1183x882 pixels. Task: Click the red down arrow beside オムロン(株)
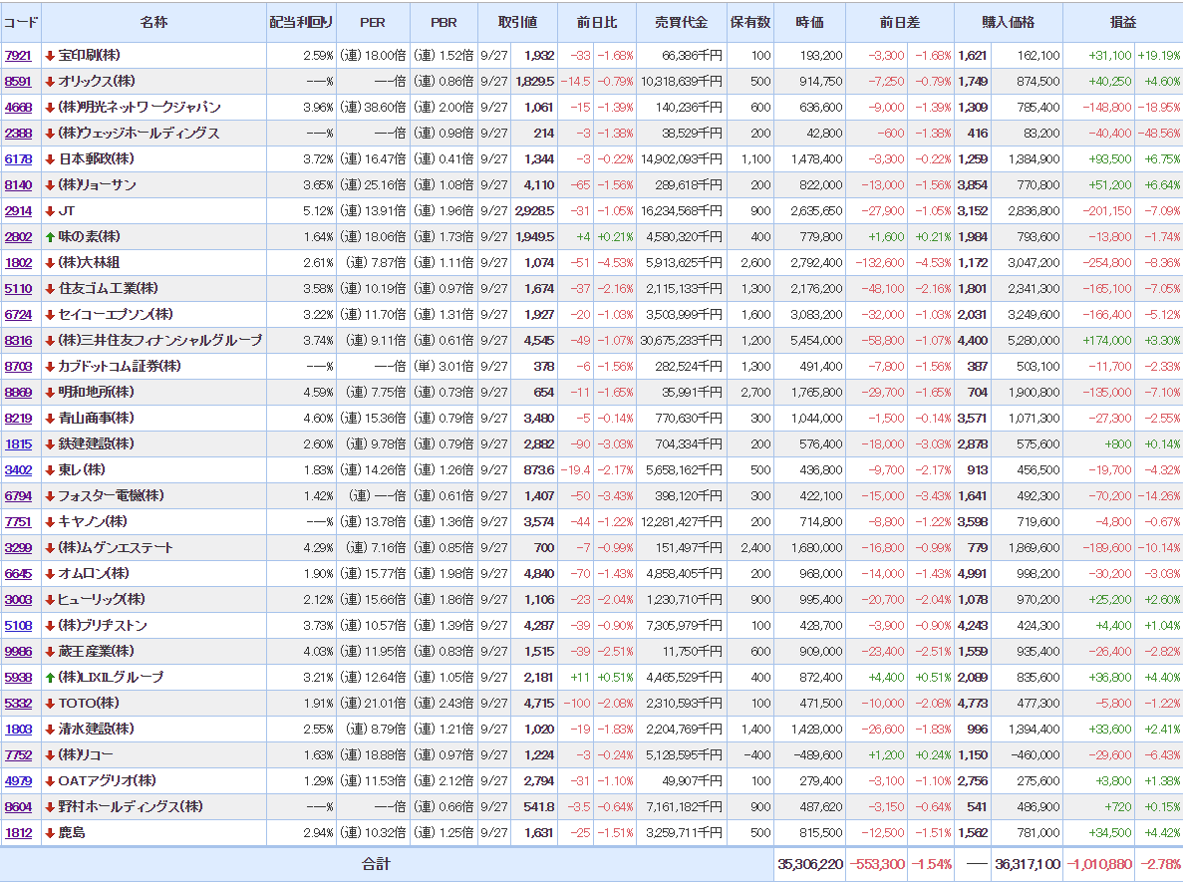pyautogui.click(x=50, y=574)
